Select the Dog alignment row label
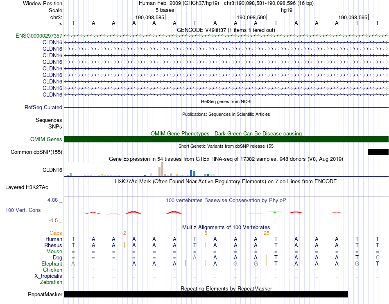Viewport: 389px width, 304px height. click(57, 258)
